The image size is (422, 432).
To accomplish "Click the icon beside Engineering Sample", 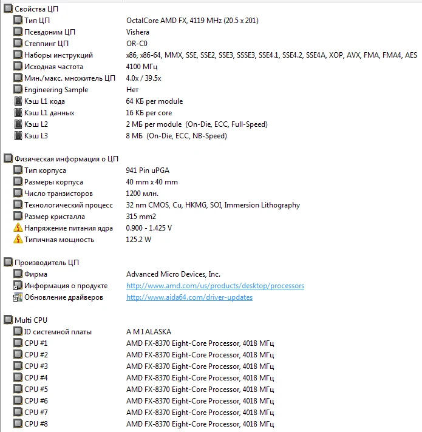I will [x=18, y=90].
